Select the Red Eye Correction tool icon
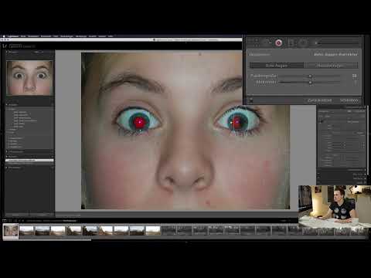The width and height of the screenshot is (371, 278). [x=278, y=42]
